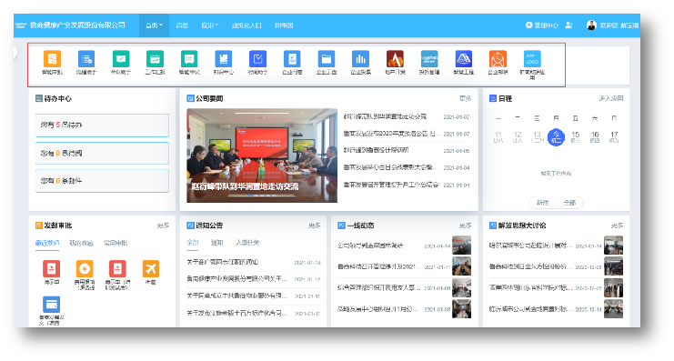Switch to the 我的收藏 tab

(81, 244)
